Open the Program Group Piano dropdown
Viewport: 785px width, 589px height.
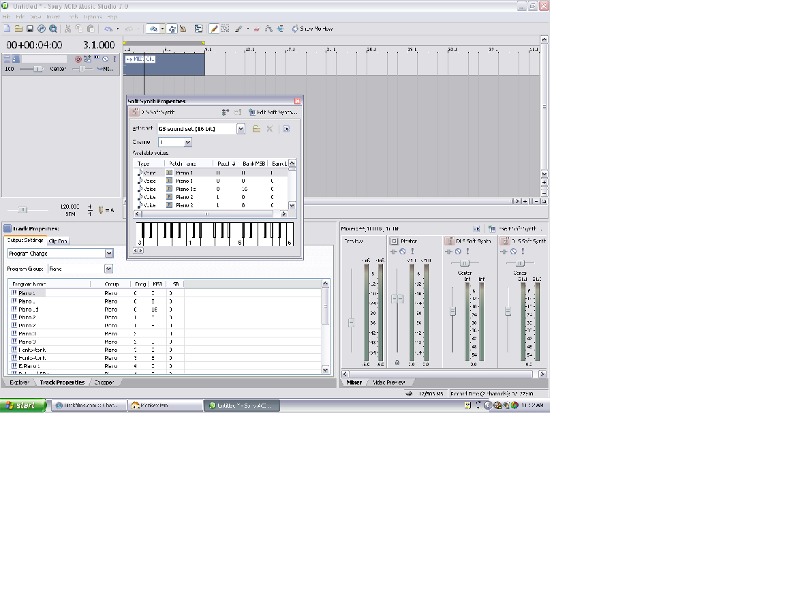tap(108, 269)
